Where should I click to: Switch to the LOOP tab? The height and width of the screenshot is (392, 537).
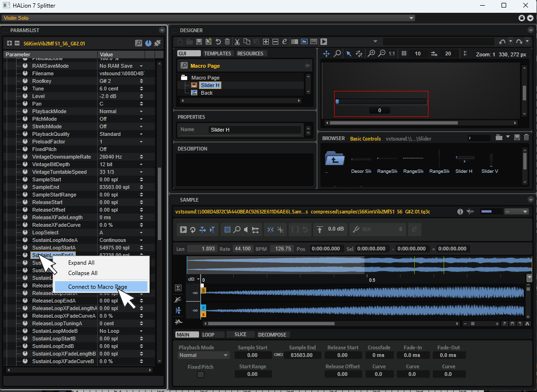coord(208,335)
